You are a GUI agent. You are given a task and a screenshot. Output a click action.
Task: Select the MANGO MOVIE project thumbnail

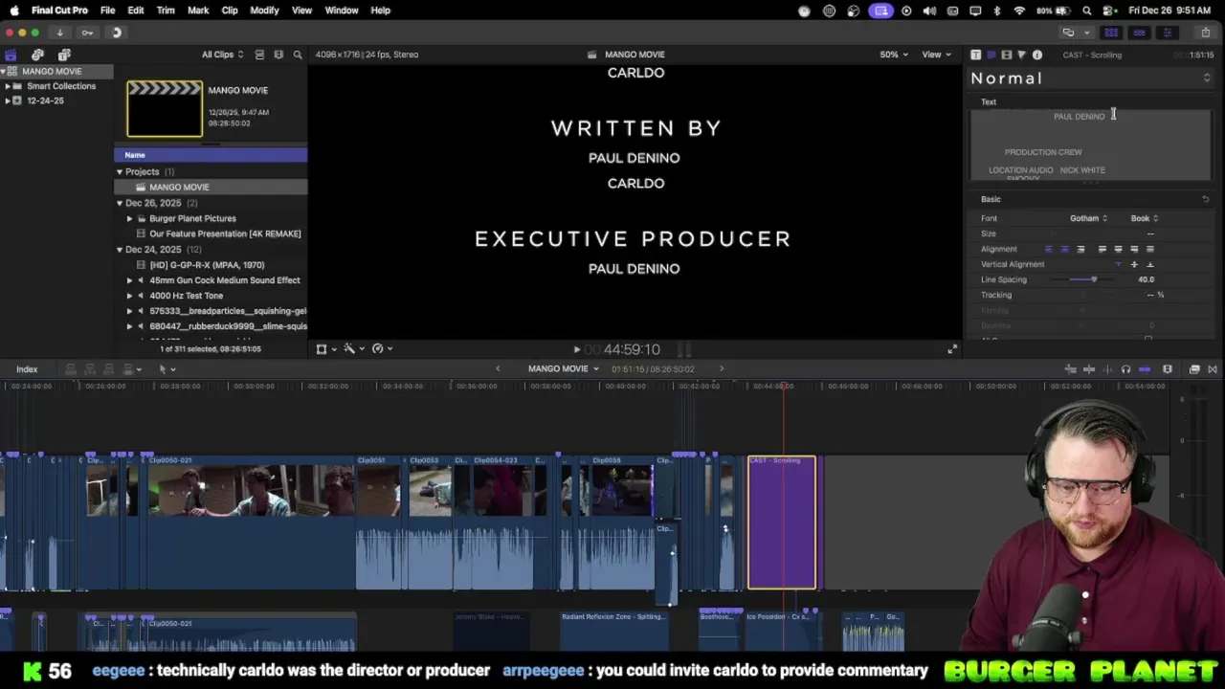[165, 108]
